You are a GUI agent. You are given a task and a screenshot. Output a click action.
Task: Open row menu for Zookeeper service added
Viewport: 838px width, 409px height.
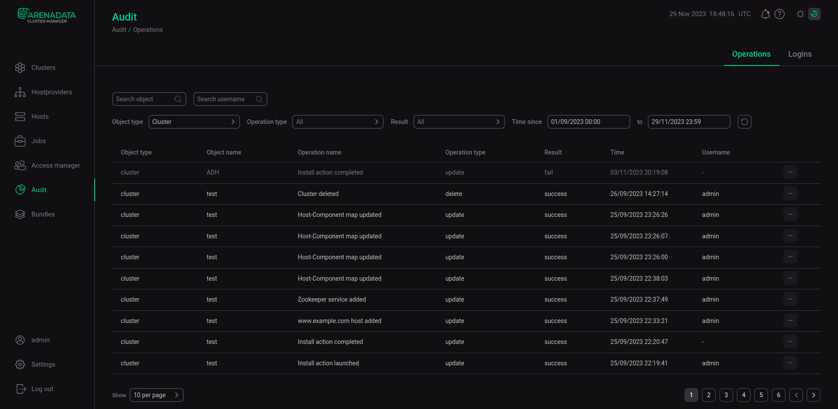click(x=790, y=299)
